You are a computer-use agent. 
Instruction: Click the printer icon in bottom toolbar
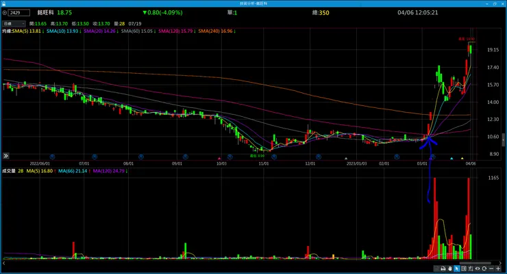point(443,269)
